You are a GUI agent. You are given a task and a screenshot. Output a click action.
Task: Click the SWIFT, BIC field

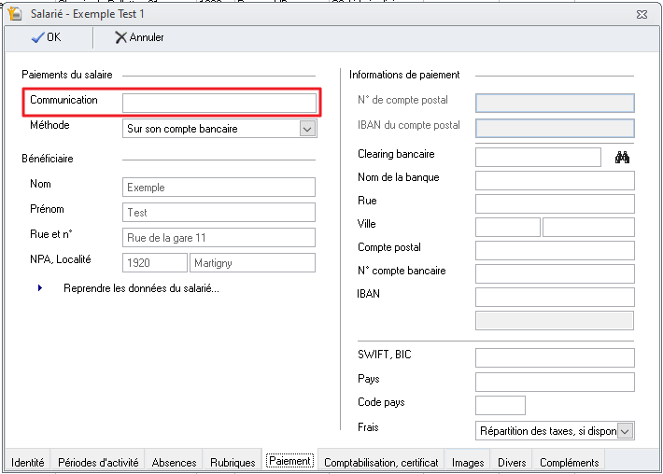(555, 358)
